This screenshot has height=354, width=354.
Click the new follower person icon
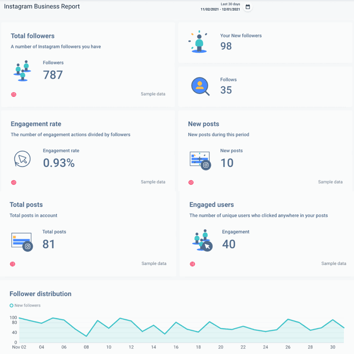click(198, 42)
